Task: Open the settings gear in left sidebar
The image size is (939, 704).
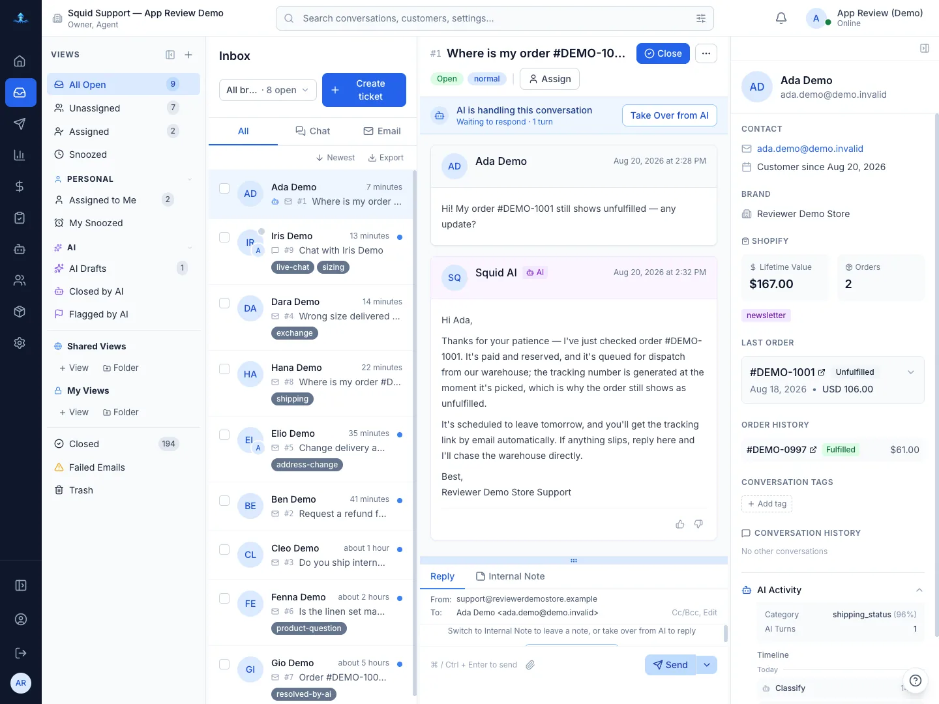Action: (20, 343)
